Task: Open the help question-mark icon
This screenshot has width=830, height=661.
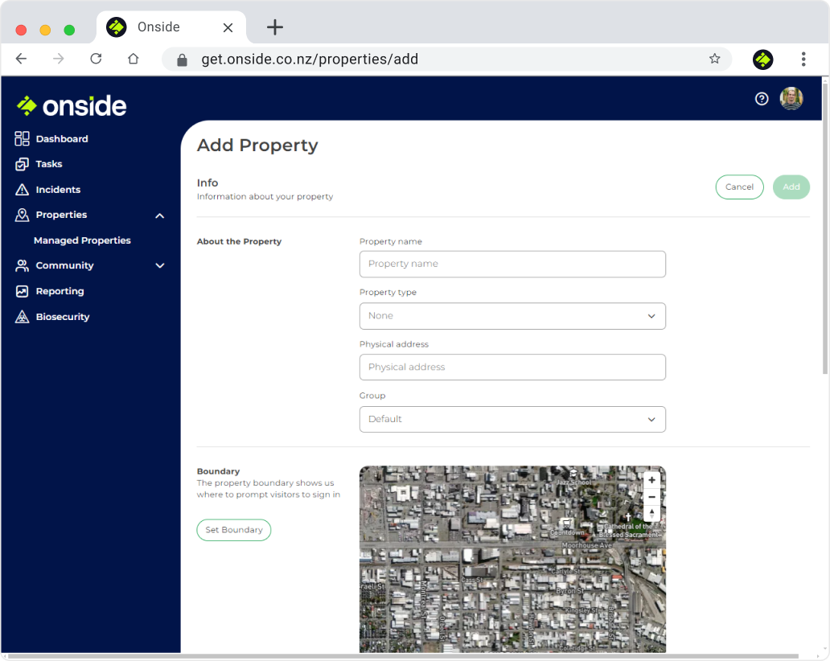Action: pyautogui.click(x=762, y=98)
